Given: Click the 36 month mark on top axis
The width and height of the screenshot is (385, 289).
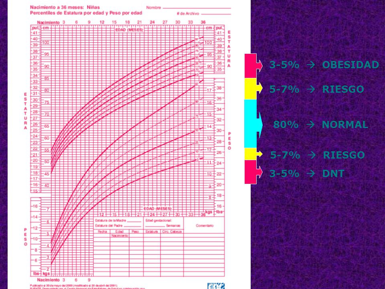Looking at the screenshot, I should point(203,22).
